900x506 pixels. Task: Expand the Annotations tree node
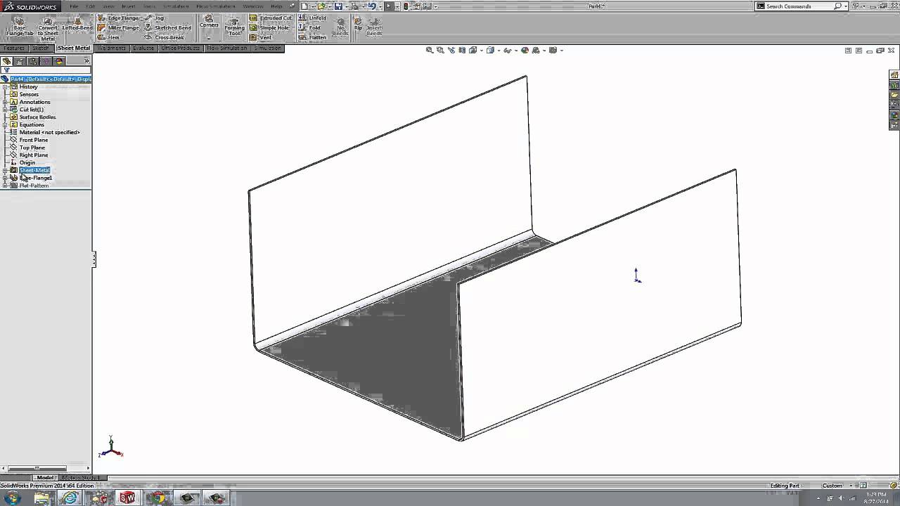tap(5, 102)
